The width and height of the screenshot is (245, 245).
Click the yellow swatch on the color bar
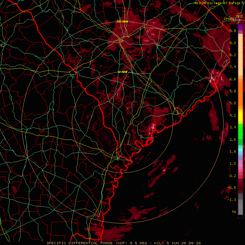(240, 117)
